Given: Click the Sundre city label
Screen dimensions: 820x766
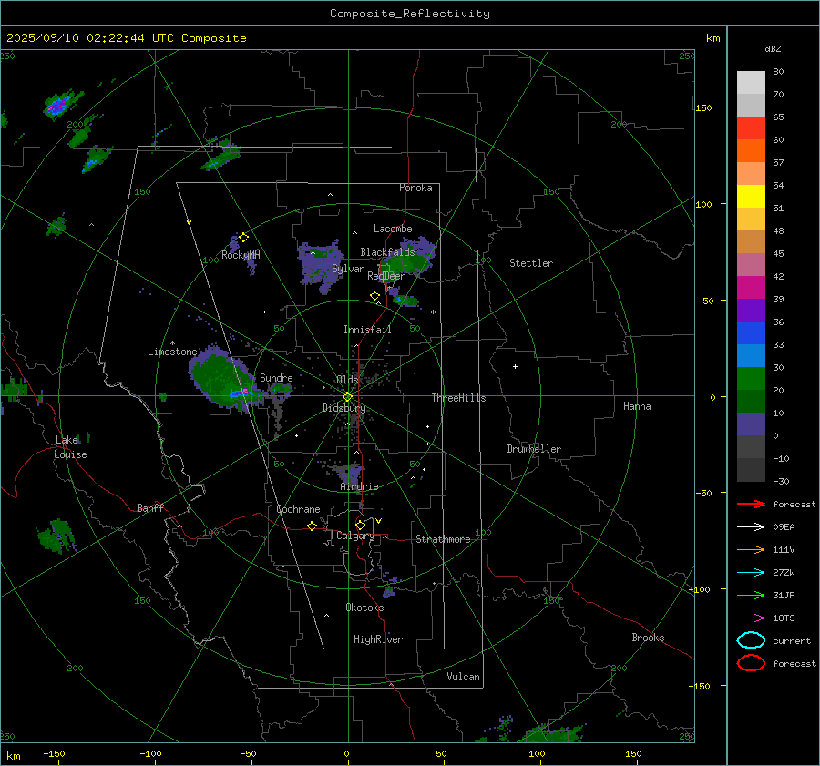Looking at the screenshot, I should [276, 377].
